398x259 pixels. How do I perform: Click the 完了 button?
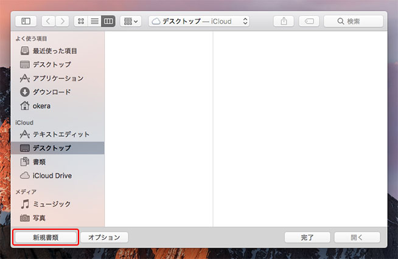point(307,238)
